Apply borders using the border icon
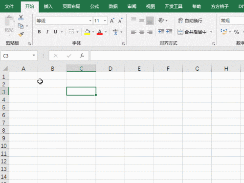 [x=71, y=32]
